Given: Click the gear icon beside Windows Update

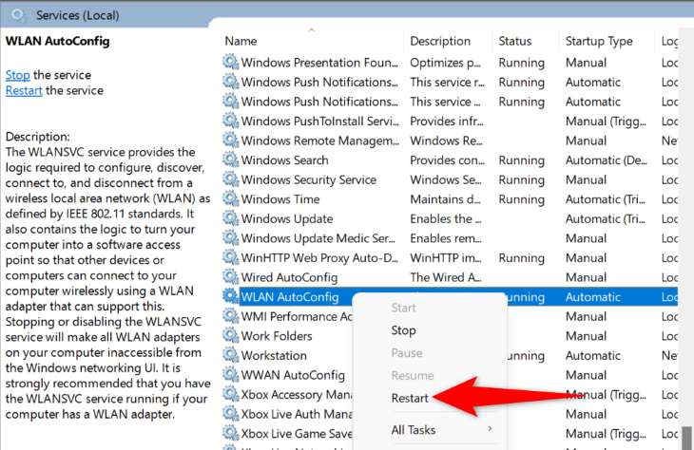Looking at the screenshot, I should (231, 218).
